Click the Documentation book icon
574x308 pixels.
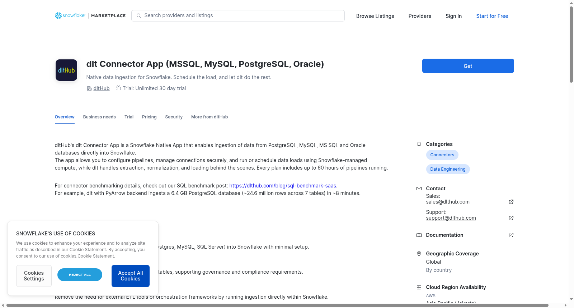pyautogui.click(x=419, y=235)
